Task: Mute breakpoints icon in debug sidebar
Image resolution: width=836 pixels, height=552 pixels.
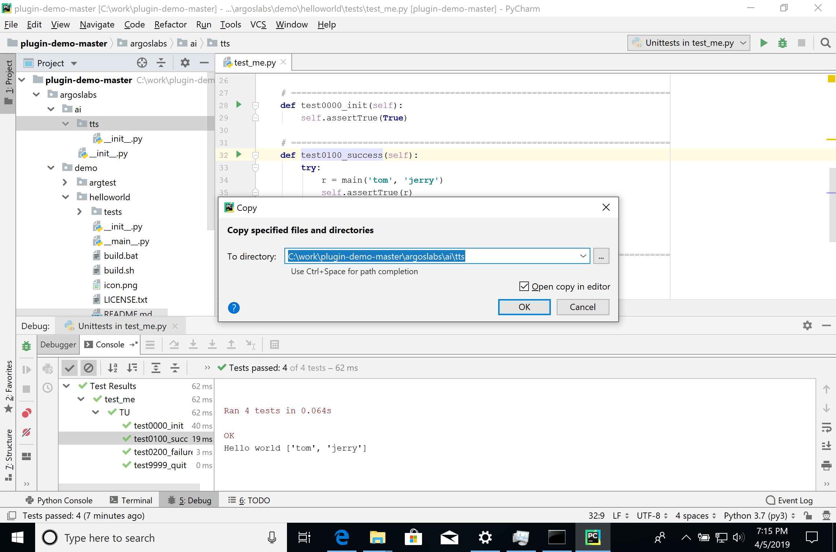Action: tap(26, 432)
